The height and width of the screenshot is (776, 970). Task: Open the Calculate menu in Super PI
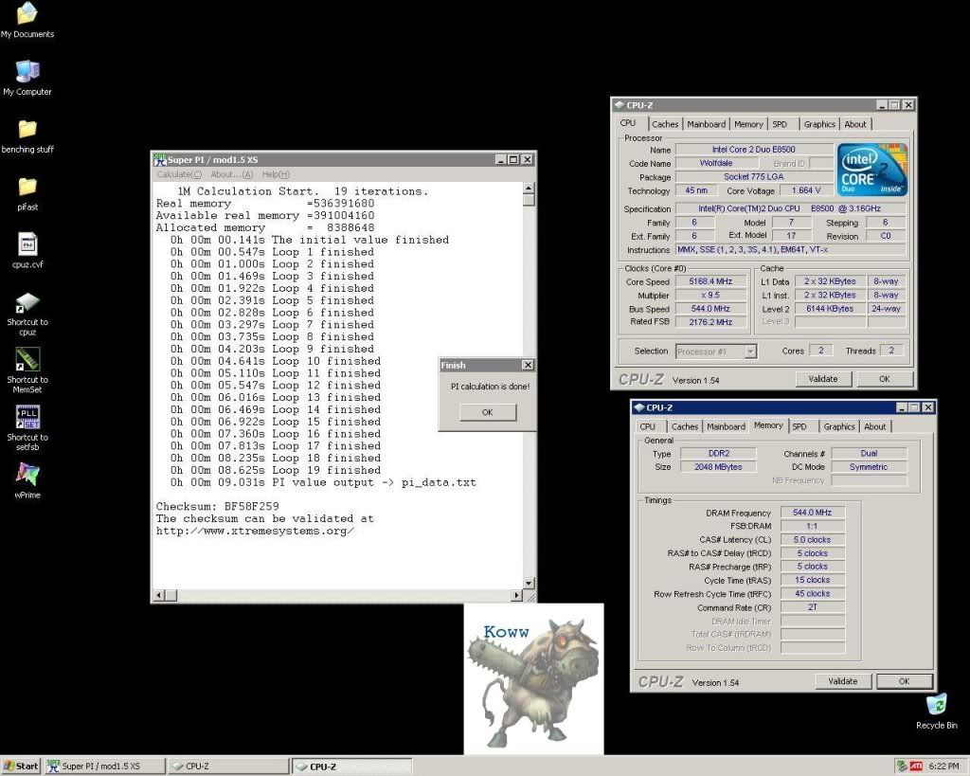tap(178, 174)
